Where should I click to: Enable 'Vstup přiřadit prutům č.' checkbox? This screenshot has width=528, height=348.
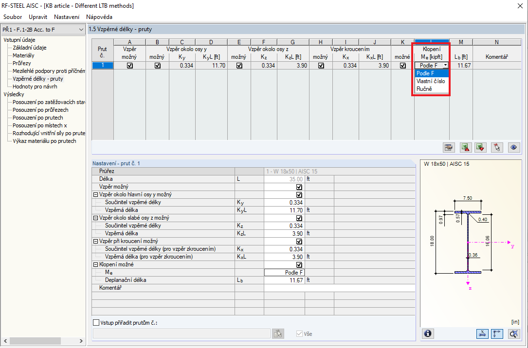(96, 322)
